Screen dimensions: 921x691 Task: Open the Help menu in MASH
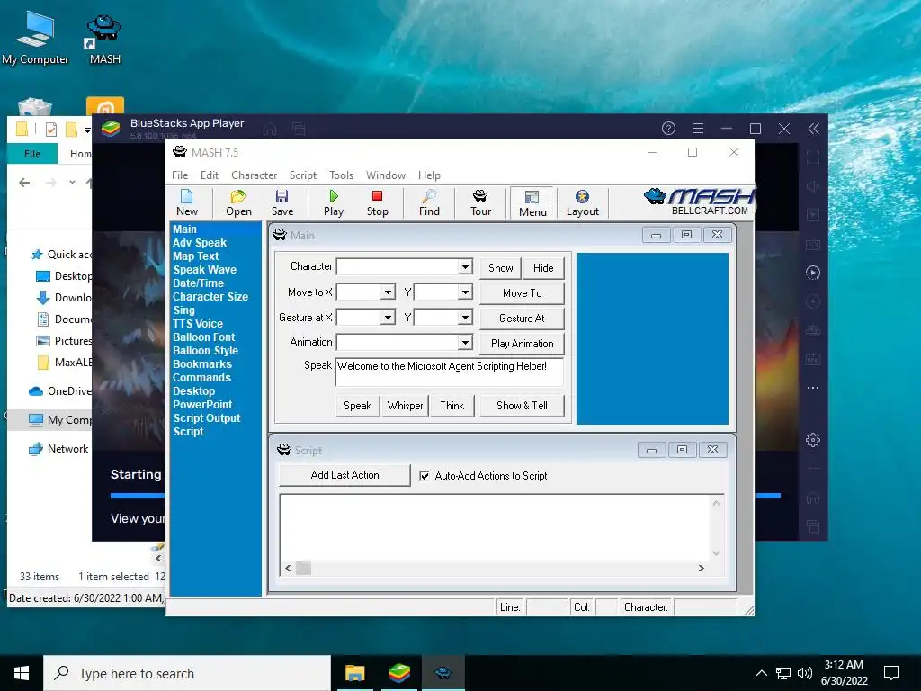(x=429, y=175)
